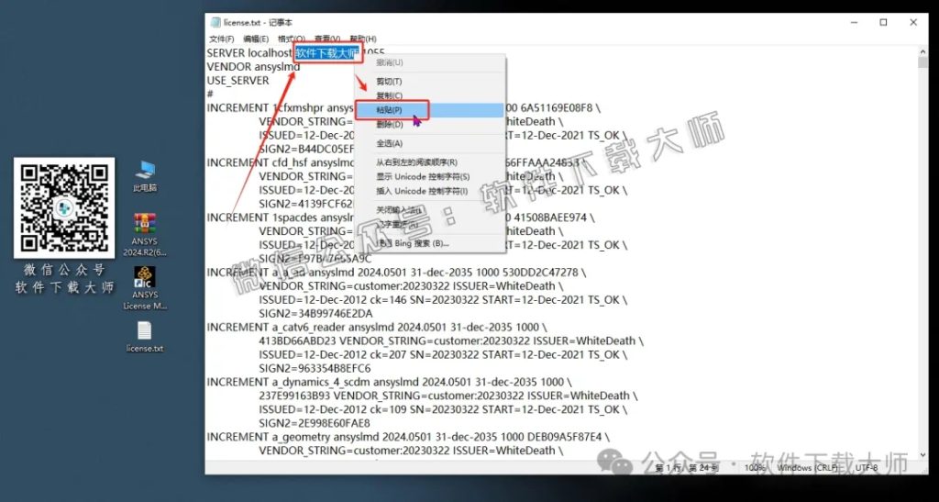Click the VENDOR ansyslmd line
939x502 pixels.
[x=253, y=66]
